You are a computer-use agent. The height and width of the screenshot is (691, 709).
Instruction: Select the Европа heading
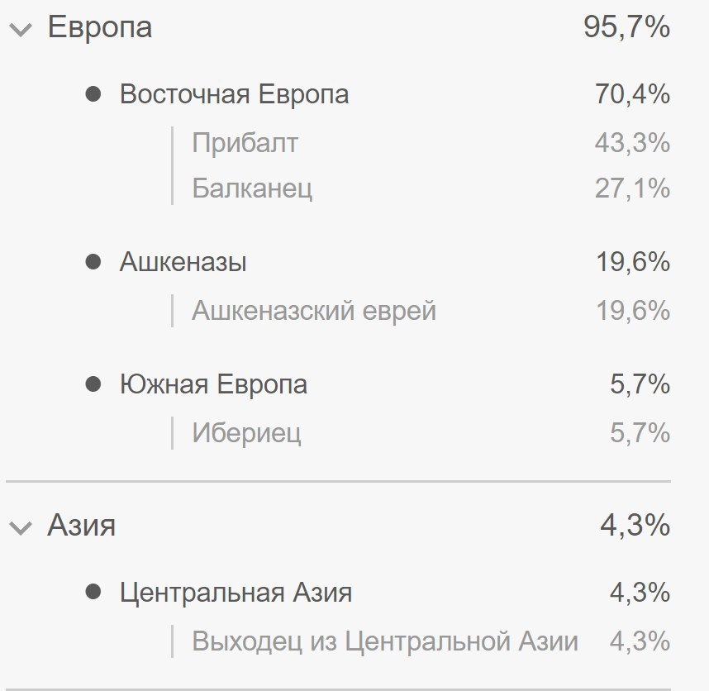pyautogui.click(x=100, y=27)
